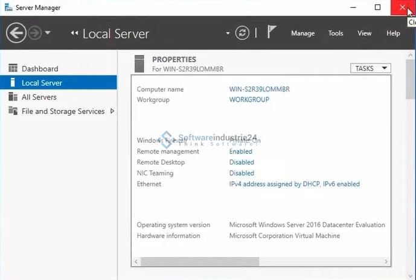Expand File and Storage Services submenu arrow
The image size is (416, 280).
(112, 111)
